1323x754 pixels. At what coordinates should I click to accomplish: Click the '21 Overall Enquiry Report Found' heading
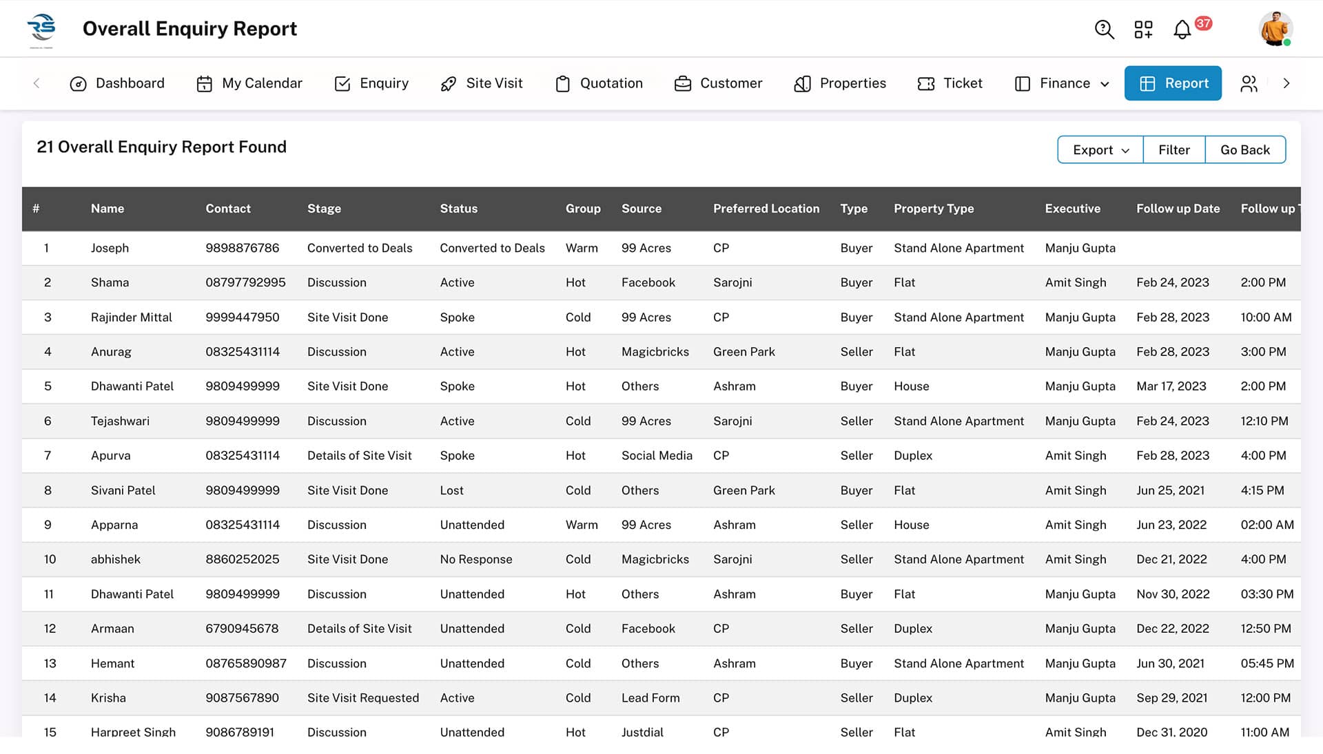(161, 147)
